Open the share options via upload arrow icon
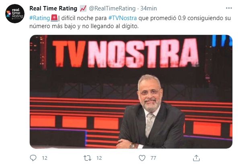The image size is (238, 165). [x=196, y=158]
